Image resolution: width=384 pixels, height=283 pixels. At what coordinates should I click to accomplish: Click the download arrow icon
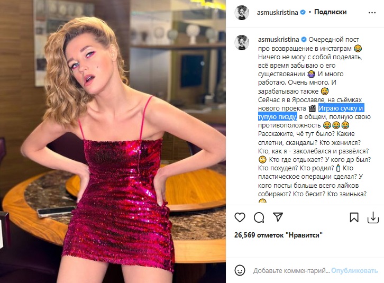coord(372,217)
